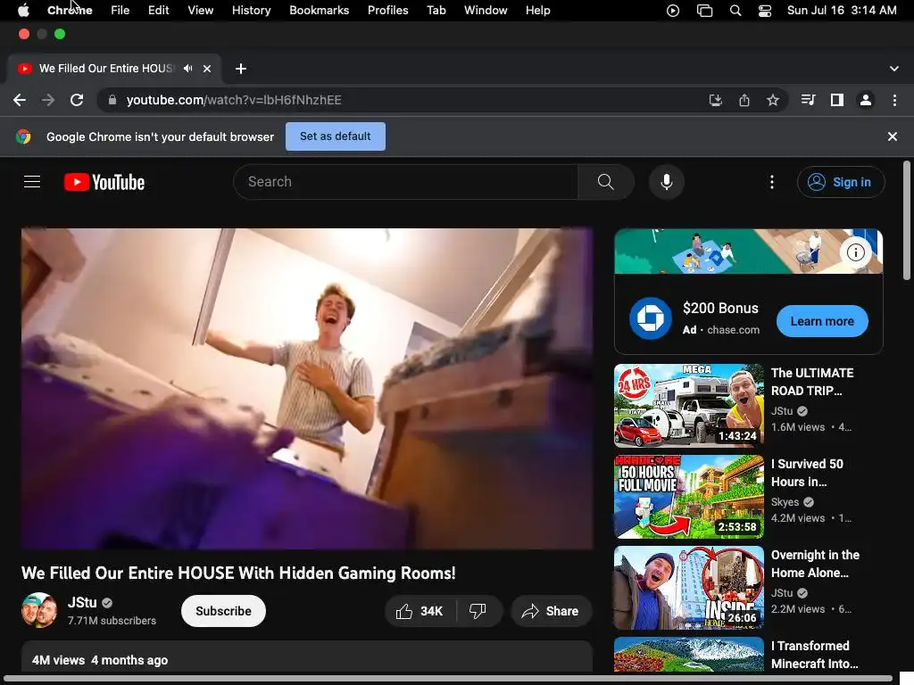Viewport: 914px width, 685px height.
Task: Open the JStu channel name link
Action: point(82,602)
